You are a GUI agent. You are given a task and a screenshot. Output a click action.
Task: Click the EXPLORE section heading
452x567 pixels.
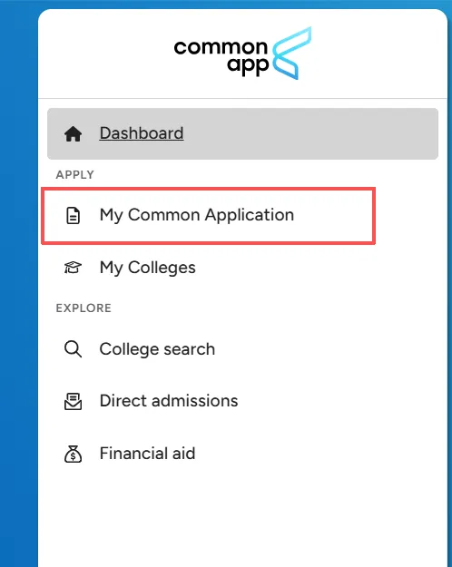[84, 308]
